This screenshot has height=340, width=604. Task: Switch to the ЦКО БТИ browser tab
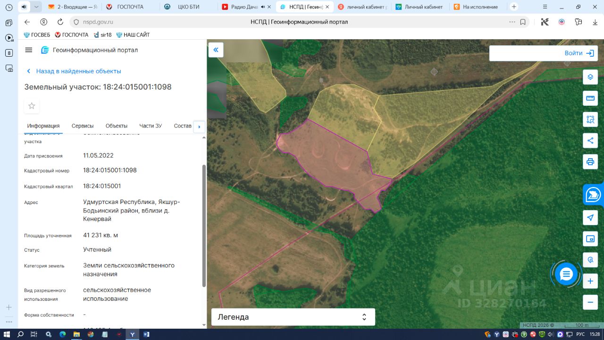click(x=188, y=7)
